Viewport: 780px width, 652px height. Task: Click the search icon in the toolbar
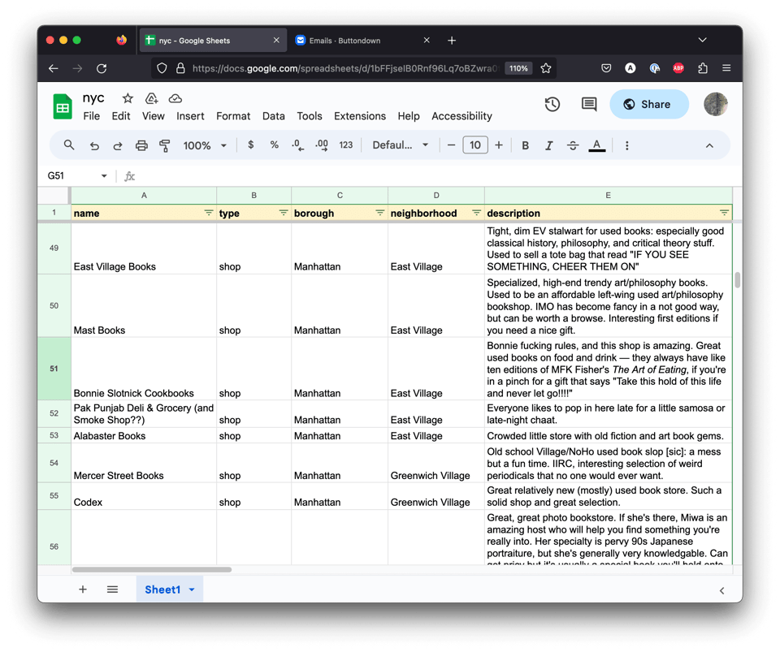pos(68,145)
